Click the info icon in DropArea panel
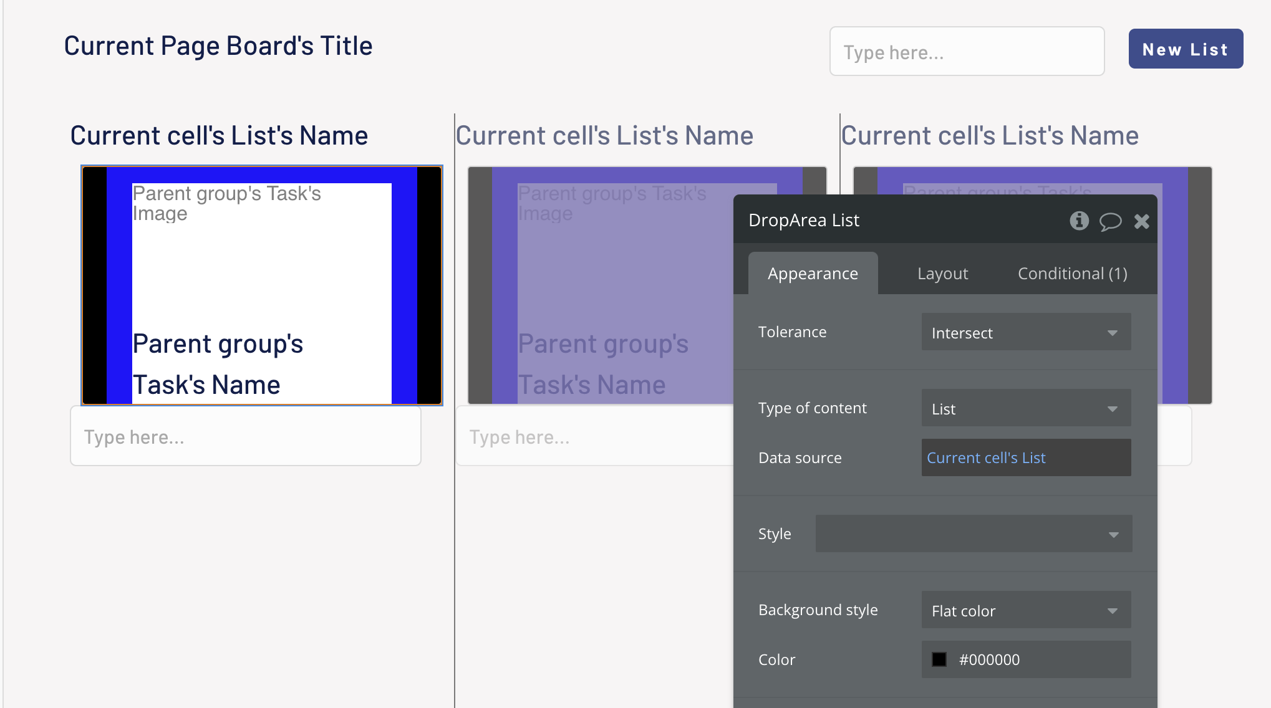Viewport: 1271px width, 708px height. [x=1079, y=221]
